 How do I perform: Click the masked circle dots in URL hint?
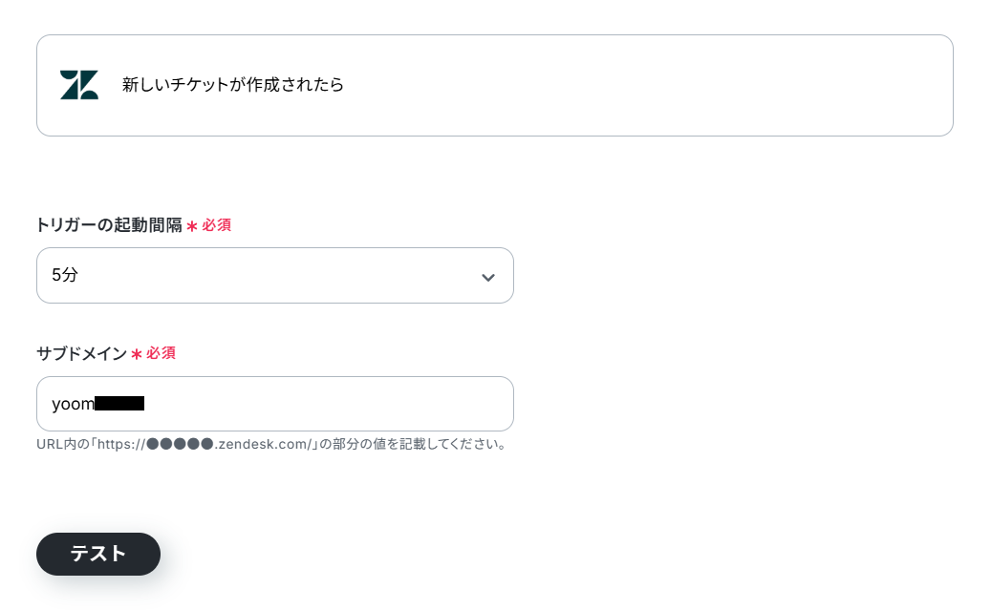point(180,444)
